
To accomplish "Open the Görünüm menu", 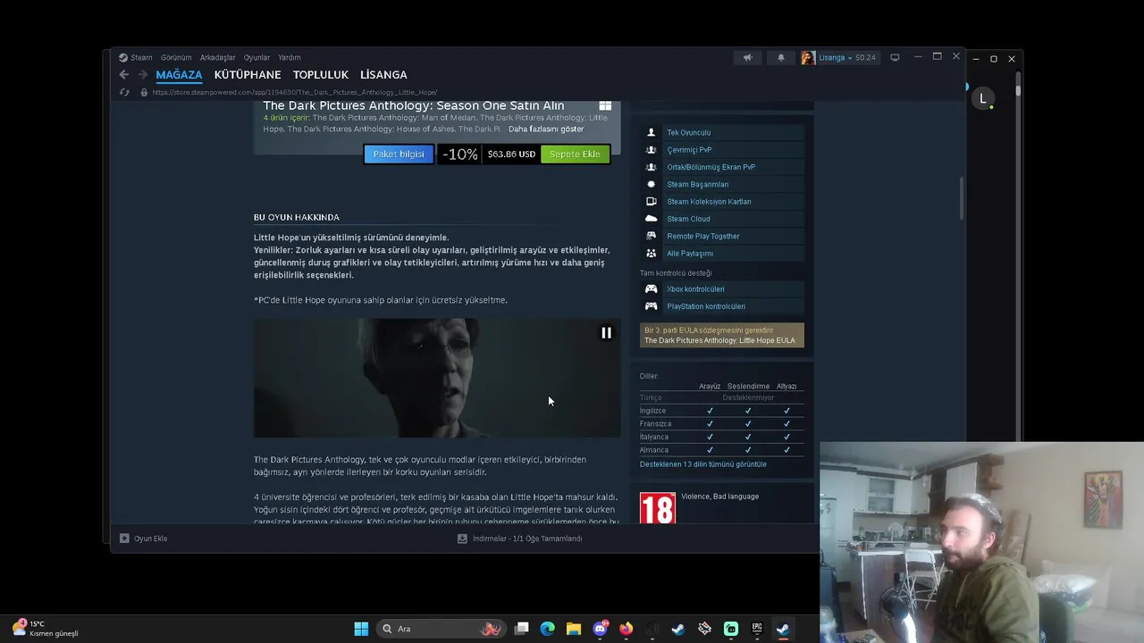I will click(x=176, y=57).
